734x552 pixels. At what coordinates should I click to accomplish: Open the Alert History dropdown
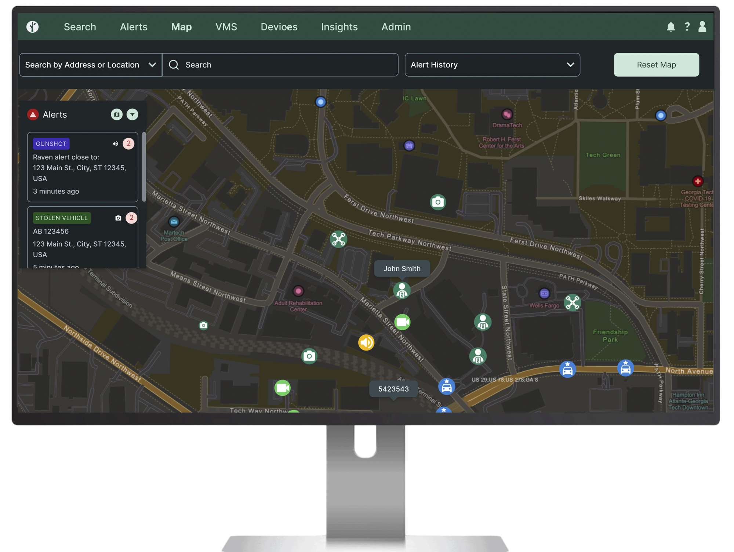(x=492, y=65)
